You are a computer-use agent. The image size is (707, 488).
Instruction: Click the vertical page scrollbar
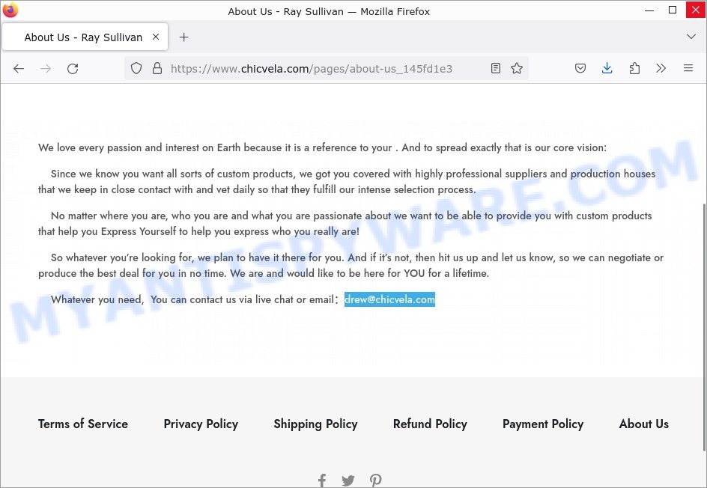point(704,326)
